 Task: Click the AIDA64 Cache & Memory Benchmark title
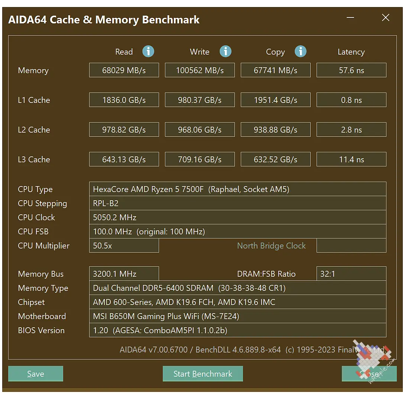(x=104, y=20)
